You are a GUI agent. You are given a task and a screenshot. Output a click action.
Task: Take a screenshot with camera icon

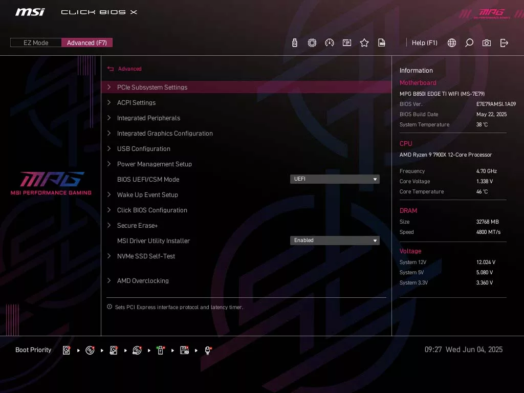(487, 43)
